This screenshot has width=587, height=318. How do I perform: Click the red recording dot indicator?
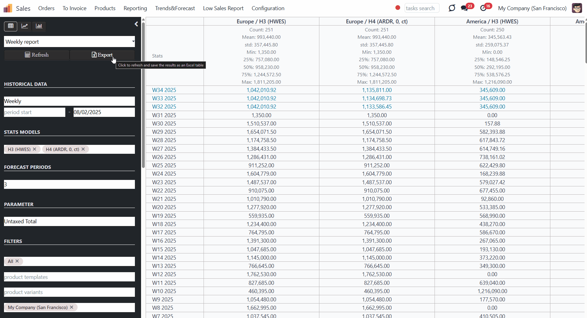click(398, 8)
